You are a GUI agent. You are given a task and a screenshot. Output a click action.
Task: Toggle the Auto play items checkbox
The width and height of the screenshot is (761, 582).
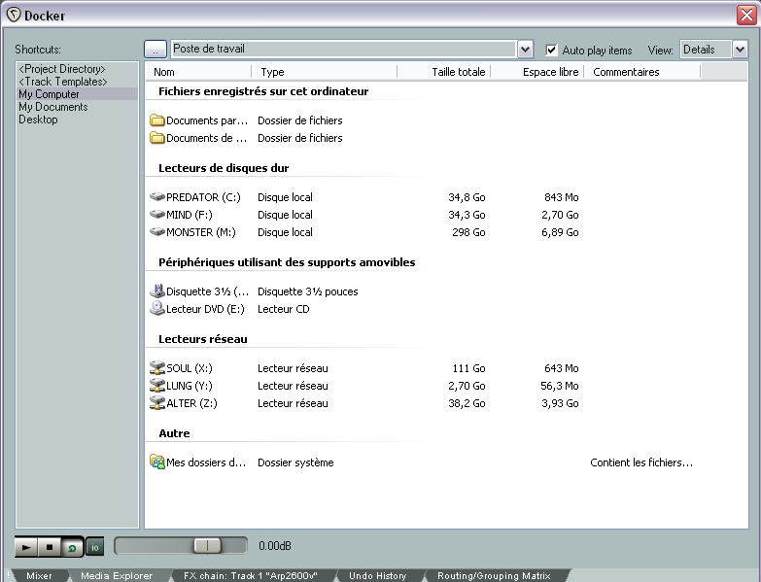click(x=552, y=50)
